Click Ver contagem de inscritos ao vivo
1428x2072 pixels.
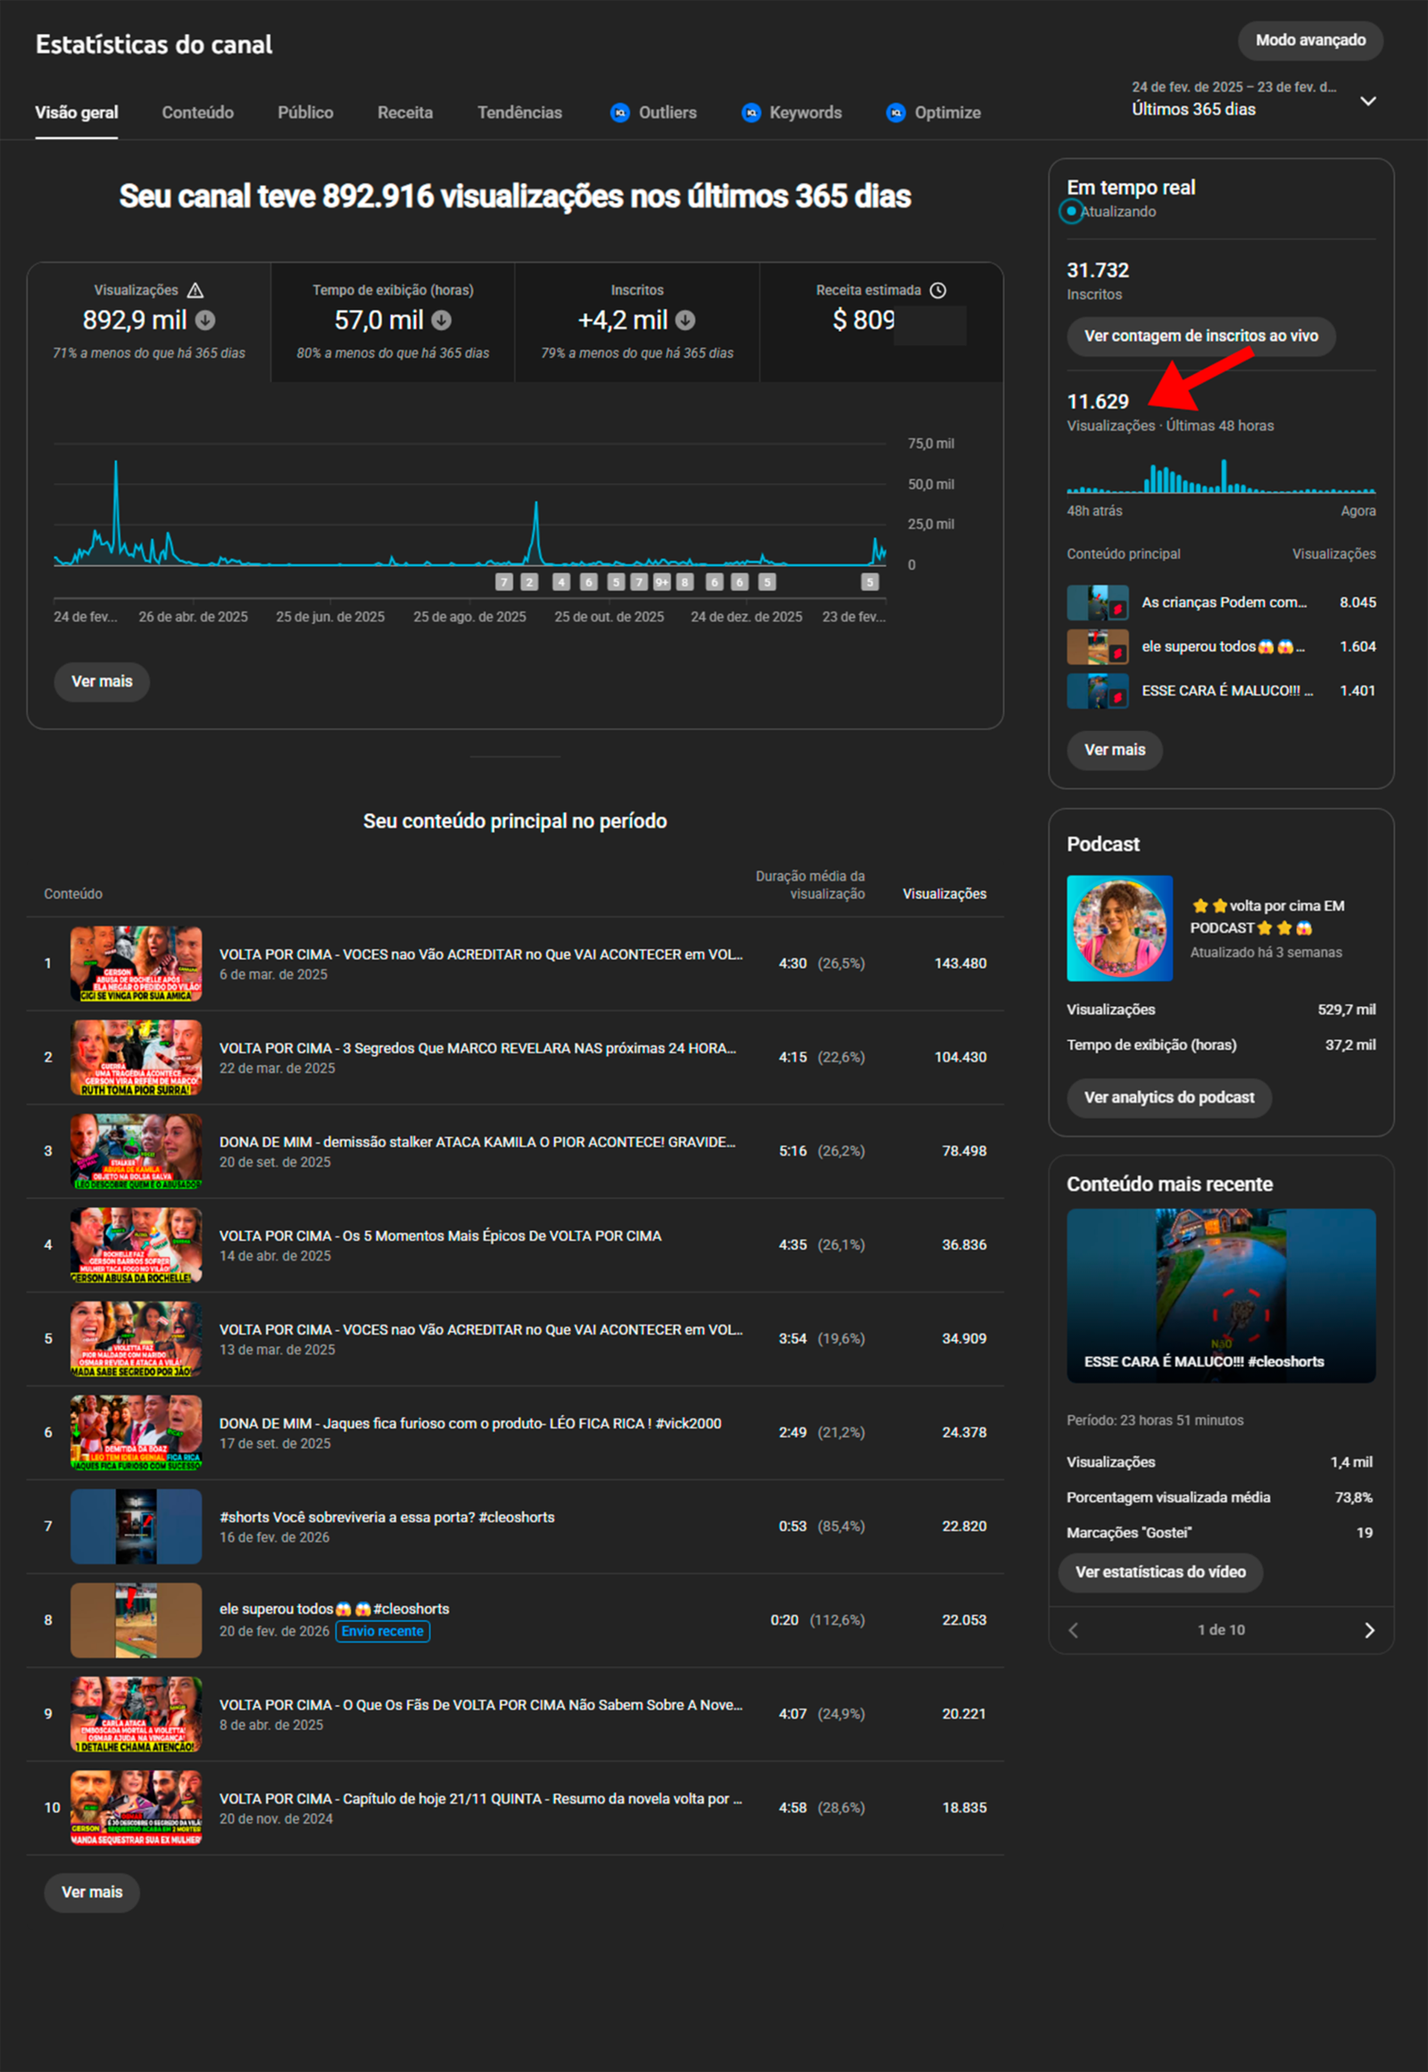pyautogui.click(x=1200, y=336)
